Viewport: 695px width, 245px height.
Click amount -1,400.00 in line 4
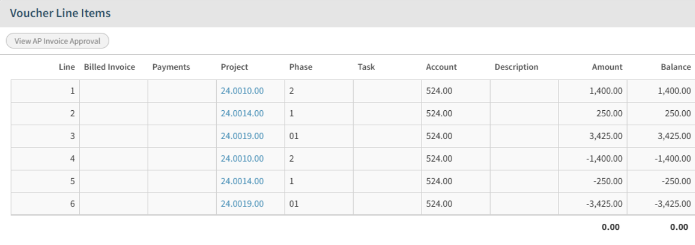tap(605, 158)
